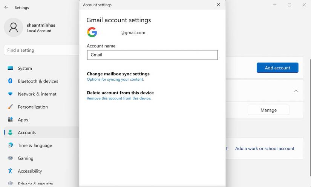Click the Apps grid icon
The image size is (311, 187).
(x=10, y=120)
